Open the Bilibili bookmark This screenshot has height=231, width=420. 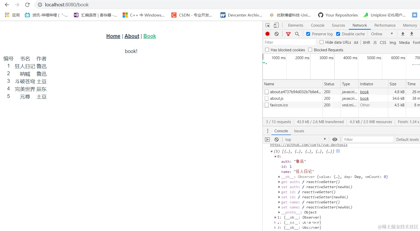click(x=46, y=15)
